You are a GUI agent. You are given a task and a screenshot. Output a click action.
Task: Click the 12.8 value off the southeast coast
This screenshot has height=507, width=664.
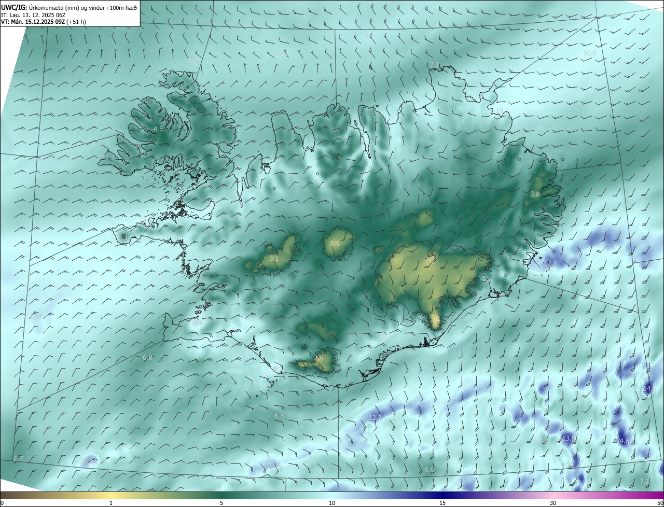point(550,263)
